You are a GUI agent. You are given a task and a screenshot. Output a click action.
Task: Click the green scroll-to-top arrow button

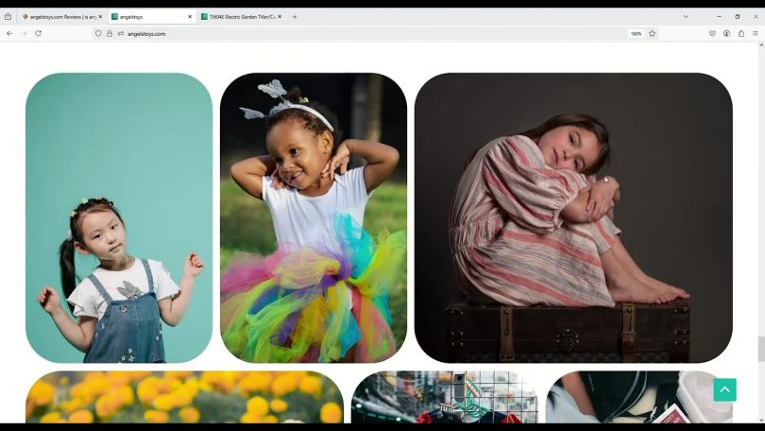[724, 389]
